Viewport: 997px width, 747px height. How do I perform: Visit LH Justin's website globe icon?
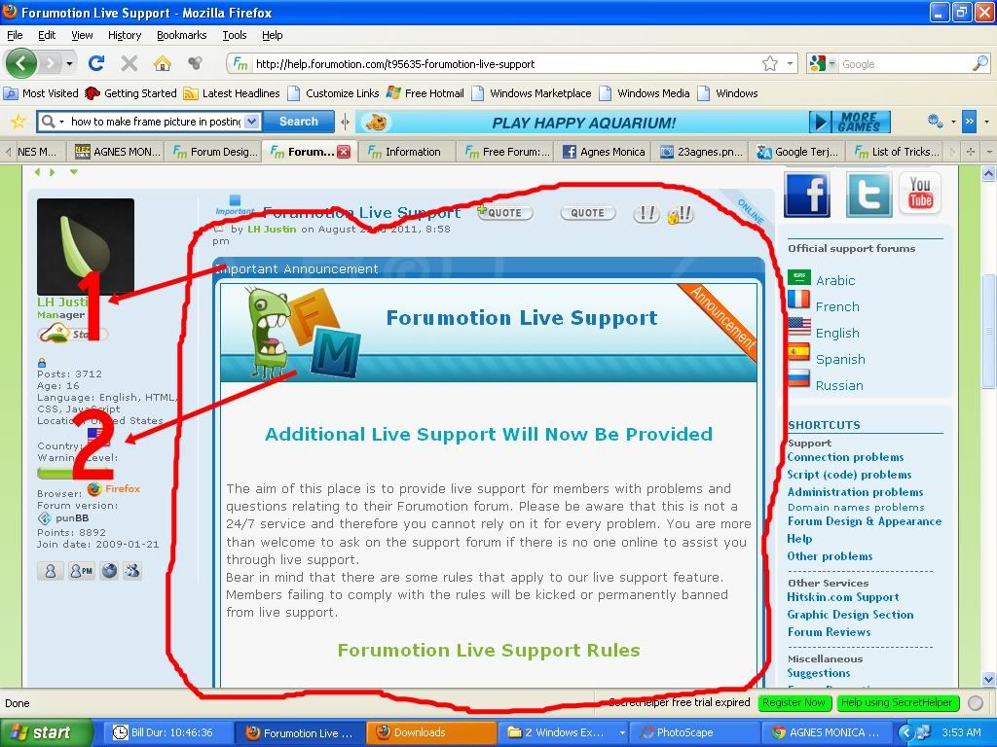click(x=109, y=571)
